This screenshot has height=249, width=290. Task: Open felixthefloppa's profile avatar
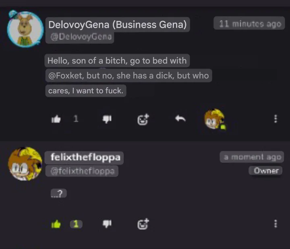click(25, 164)
